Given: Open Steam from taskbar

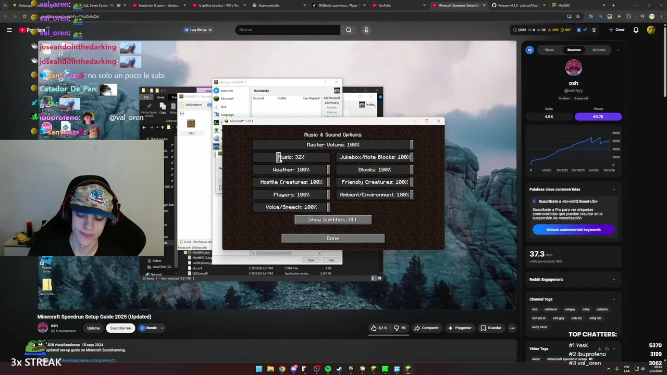Looking at the screenshot, I should (x=339, y=369).
